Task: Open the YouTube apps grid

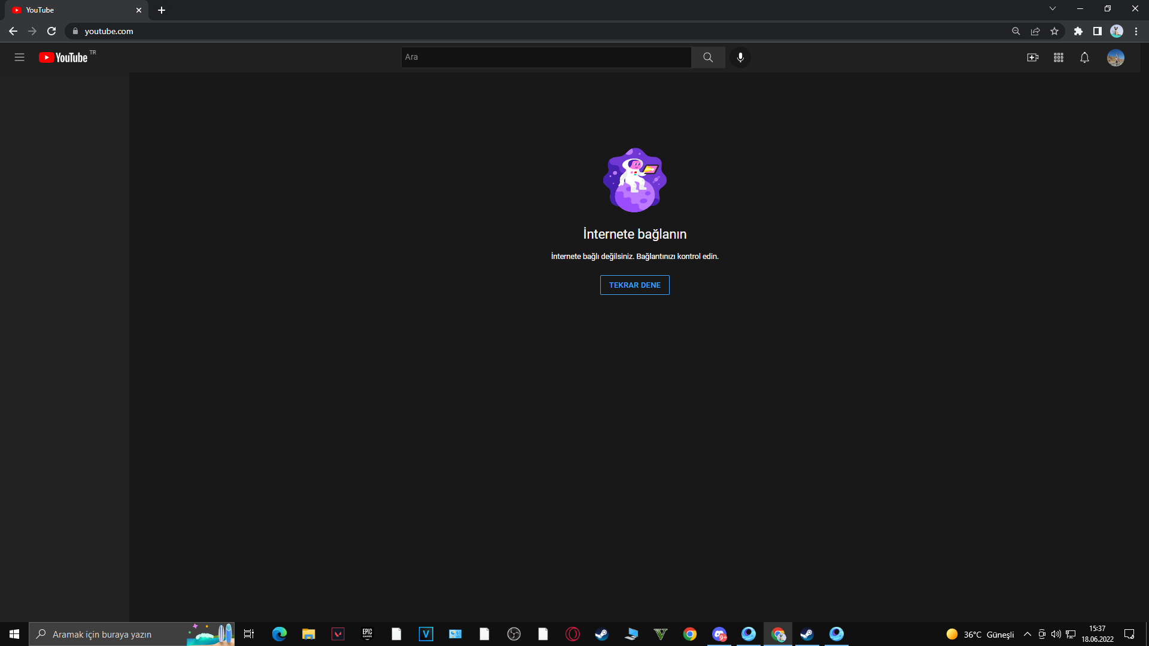Action: coord(1059,57)
